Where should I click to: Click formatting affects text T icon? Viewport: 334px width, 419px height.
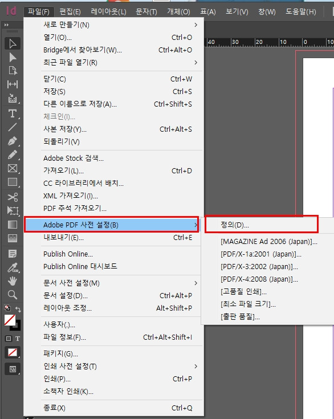click(x=18, y=339)
